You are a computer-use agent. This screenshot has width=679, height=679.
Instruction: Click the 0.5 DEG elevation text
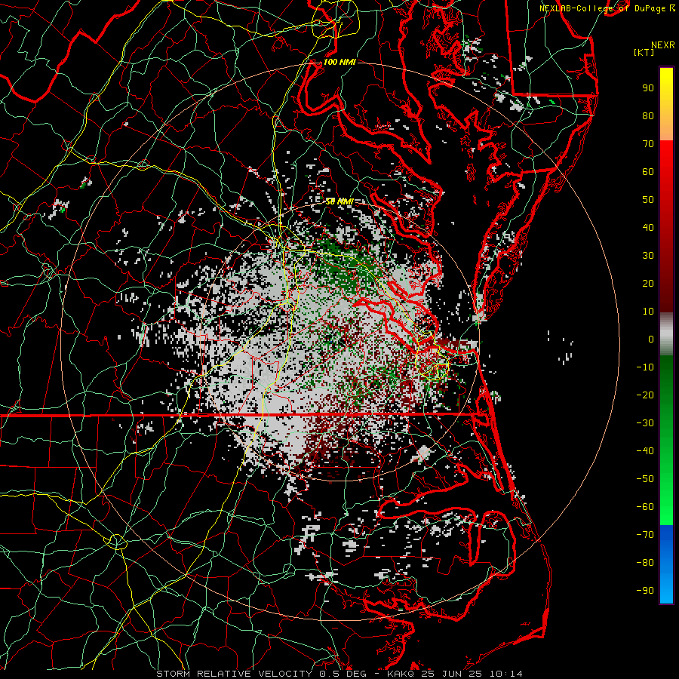click(343, 674)
